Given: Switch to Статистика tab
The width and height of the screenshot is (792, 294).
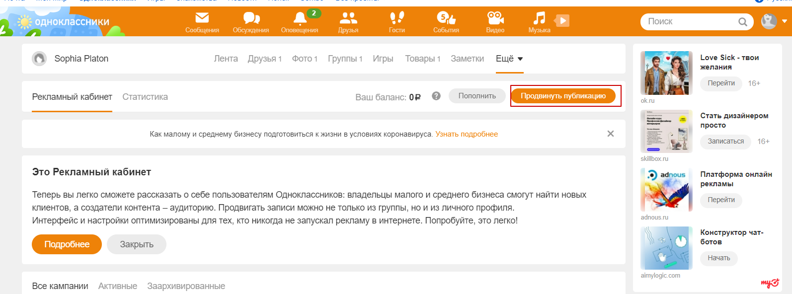Looking at the screenshot, I should [145, 97].
